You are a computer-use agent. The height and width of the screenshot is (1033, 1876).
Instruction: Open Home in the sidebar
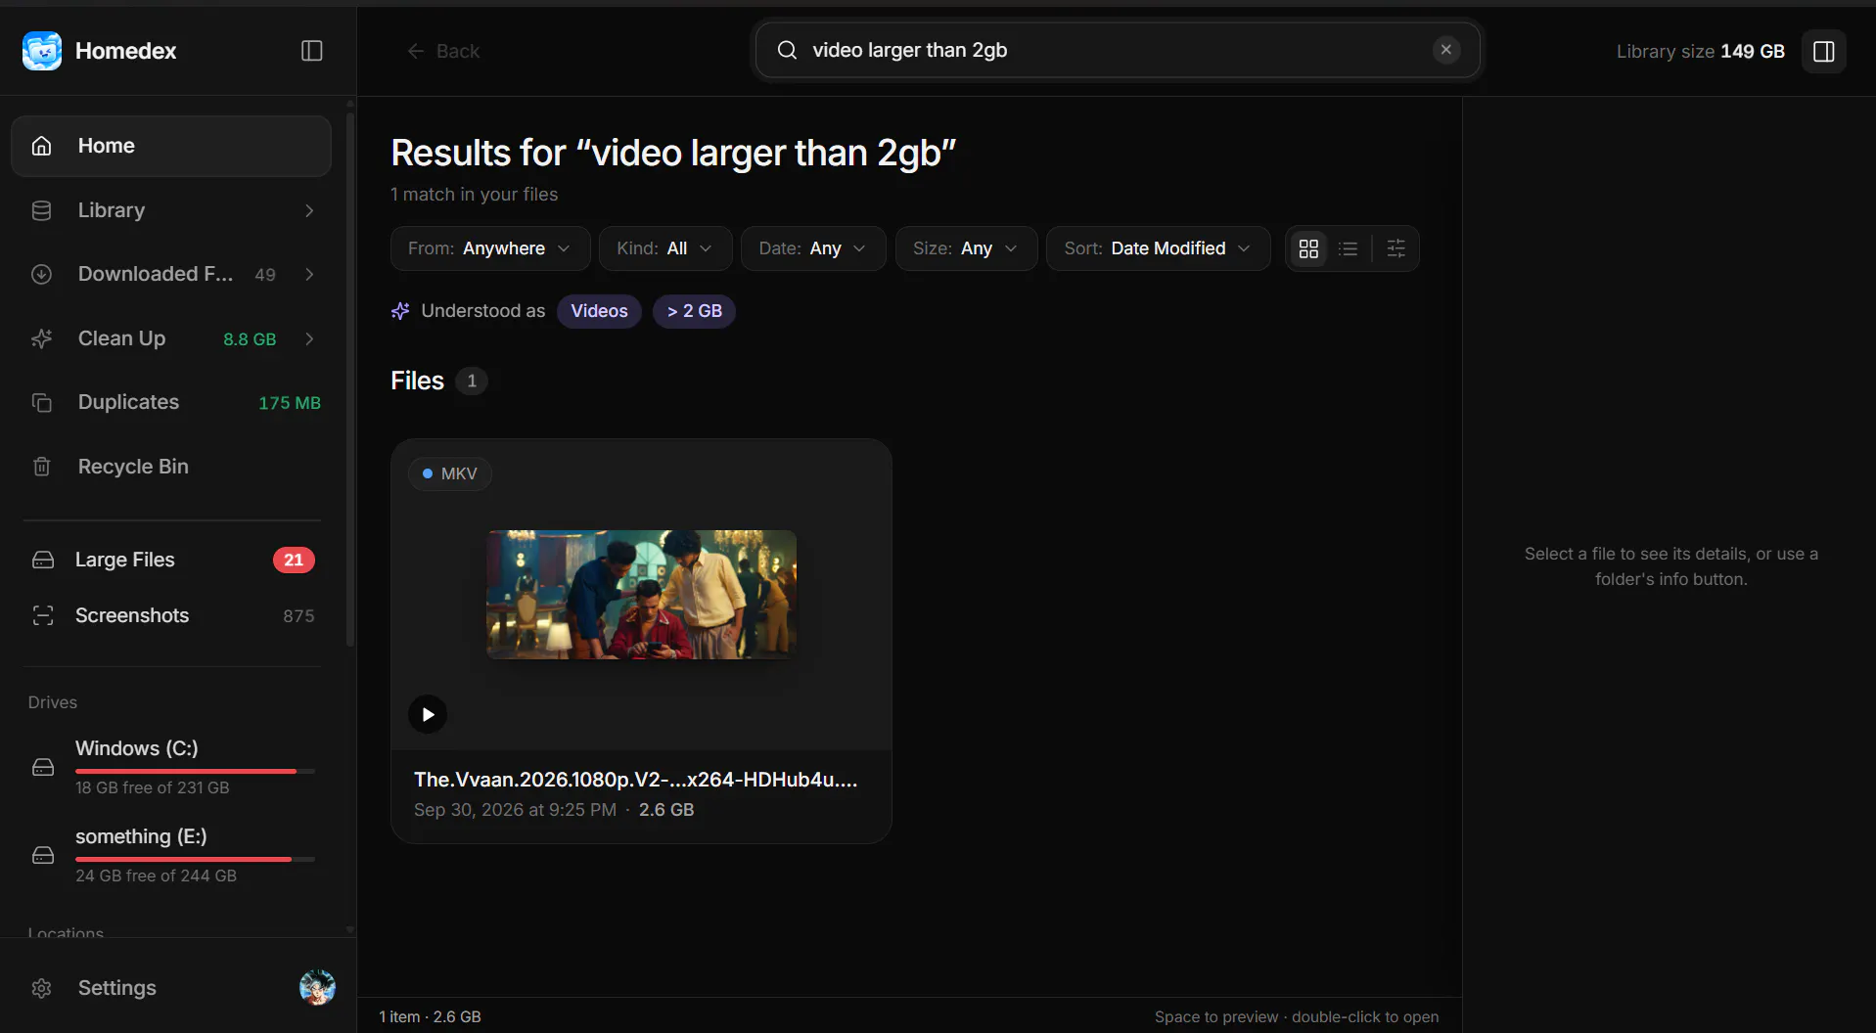coord(171,146)
